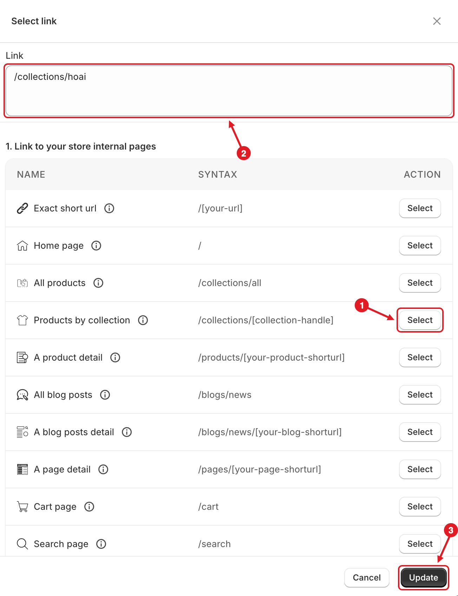Viewport: 458px width, 596px height.
Task: Click the A blog posts detail label
Action: pos(74,432)
